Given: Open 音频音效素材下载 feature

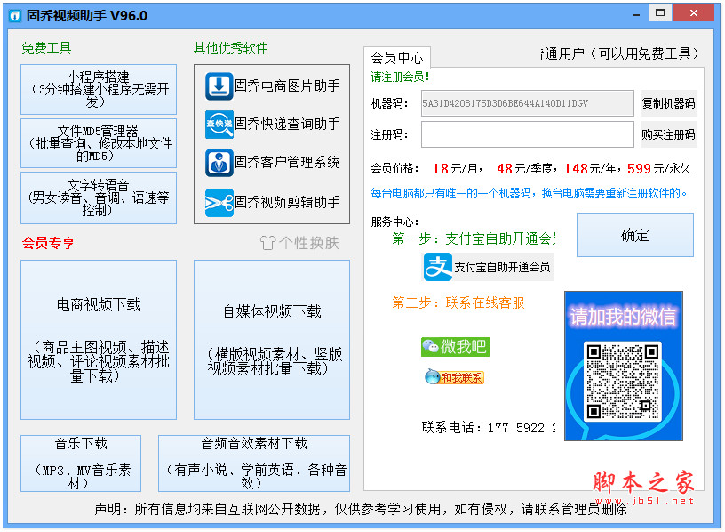Looking at the screenshot, I should coord(254,463).
